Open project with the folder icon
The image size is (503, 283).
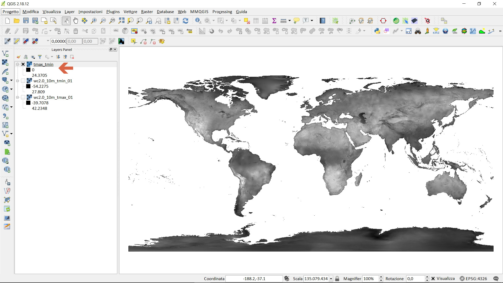(x=17, y=21)
